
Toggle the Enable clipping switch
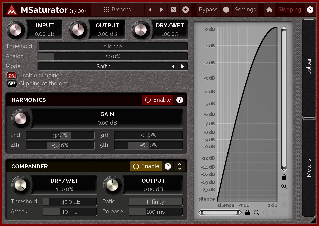[12, 76]
